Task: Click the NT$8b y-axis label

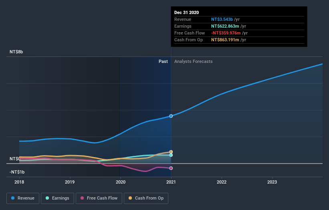Action: point(16,52)
